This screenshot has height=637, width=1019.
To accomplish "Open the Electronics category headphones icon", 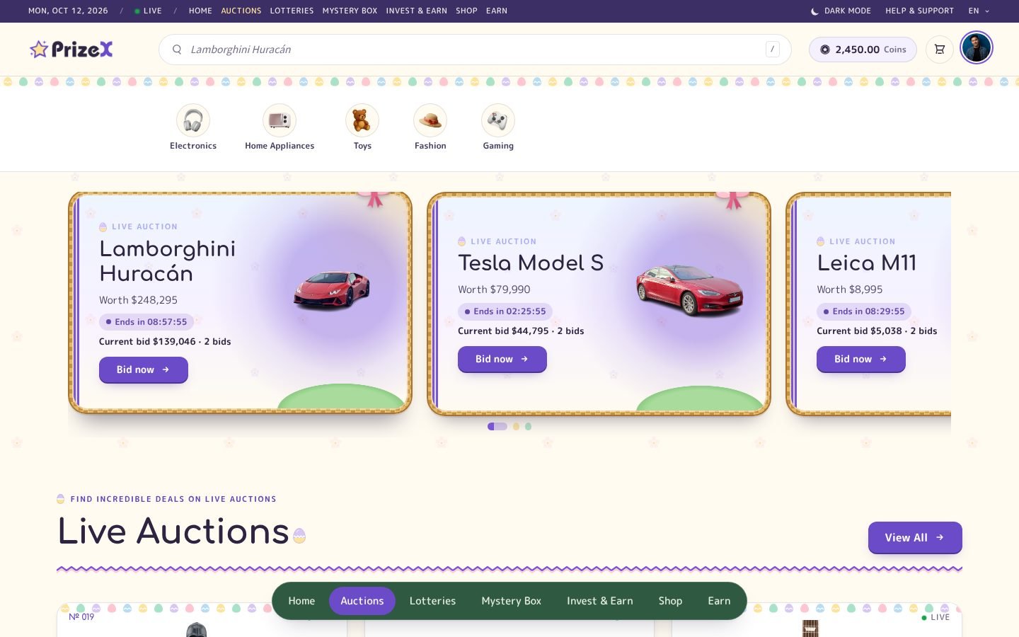I will tap(193, 120).
